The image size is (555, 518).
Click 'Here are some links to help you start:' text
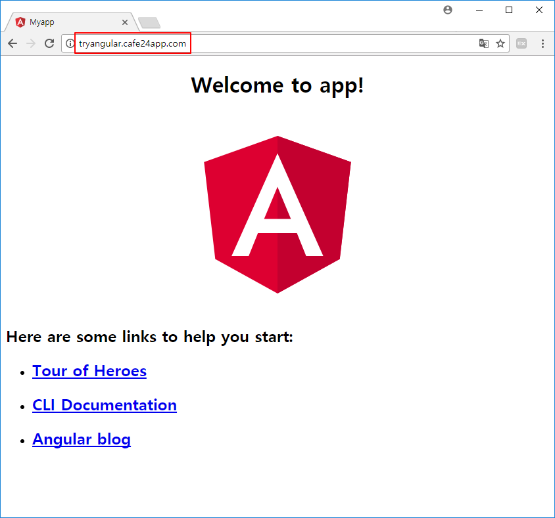point(150,337)
